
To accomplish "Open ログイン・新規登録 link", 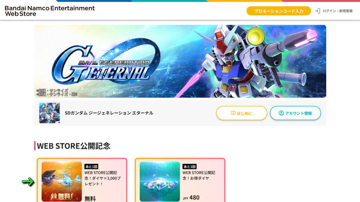I will tap(337, 11).
